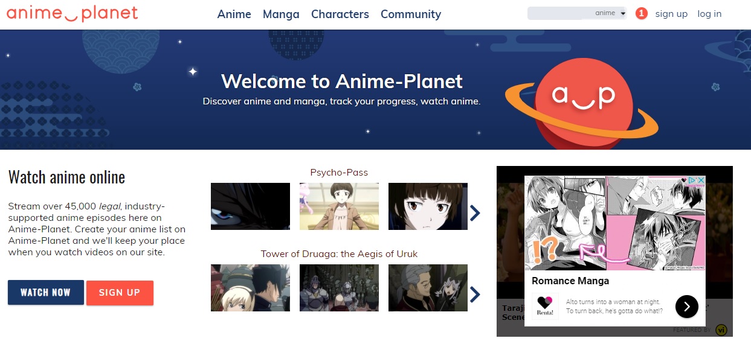The height and width of the screenshot is (347, 751).
Task: Show next Psycho-Pass episodes with arrow
Action: pyautogui.click(x=475, y=212)
